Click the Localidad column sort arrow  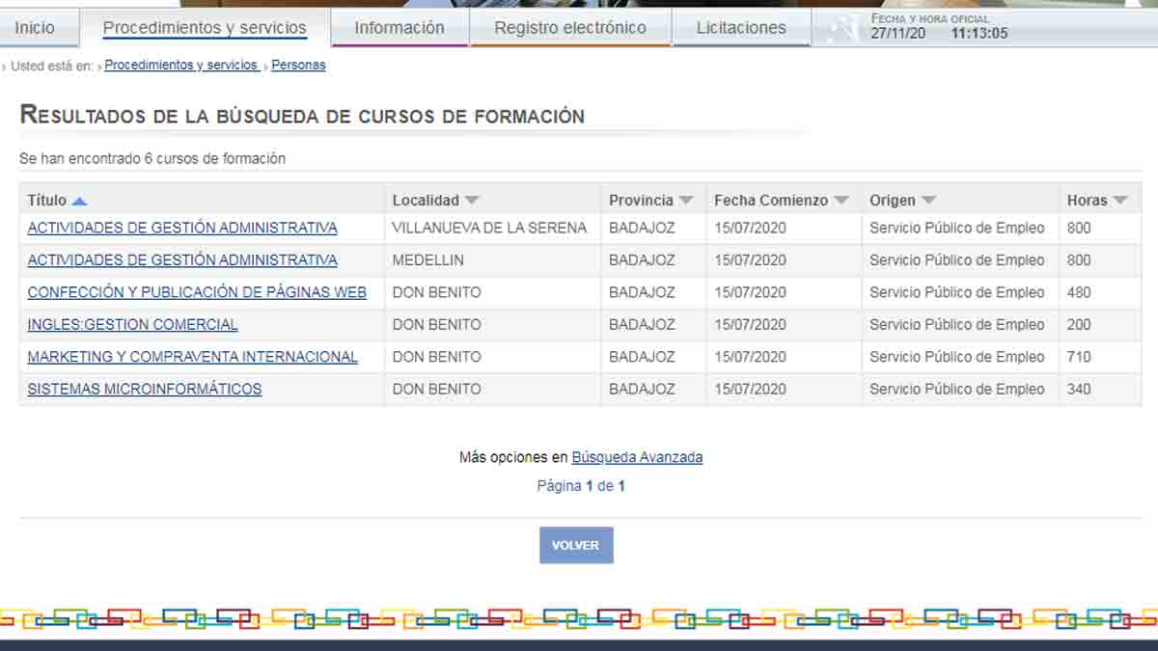tap(471, 201)
